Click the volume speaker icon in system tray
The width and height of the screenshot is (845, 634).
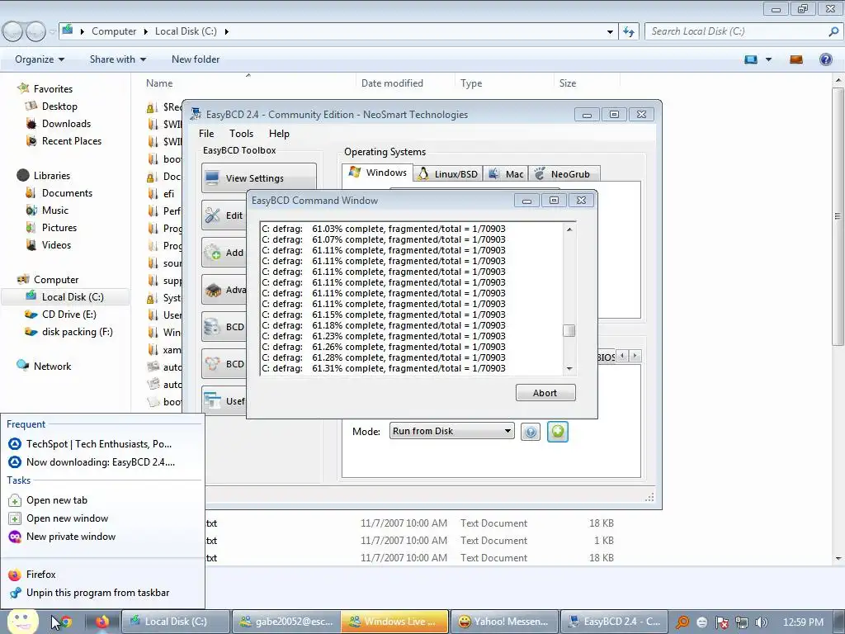762,622
